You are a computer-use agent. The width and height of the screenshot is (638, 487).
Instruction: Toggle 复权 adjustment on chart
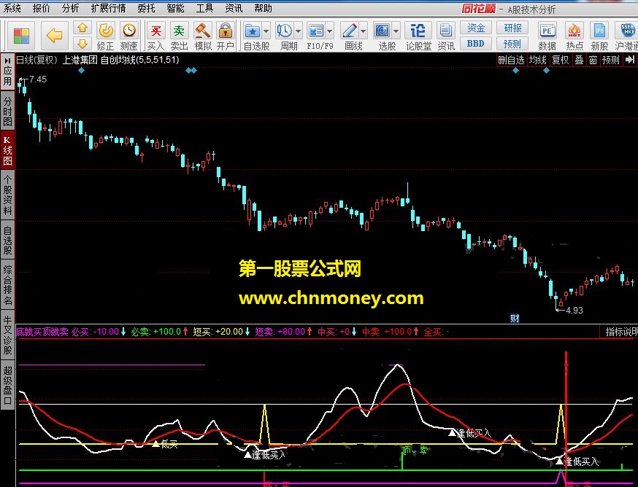561,60
